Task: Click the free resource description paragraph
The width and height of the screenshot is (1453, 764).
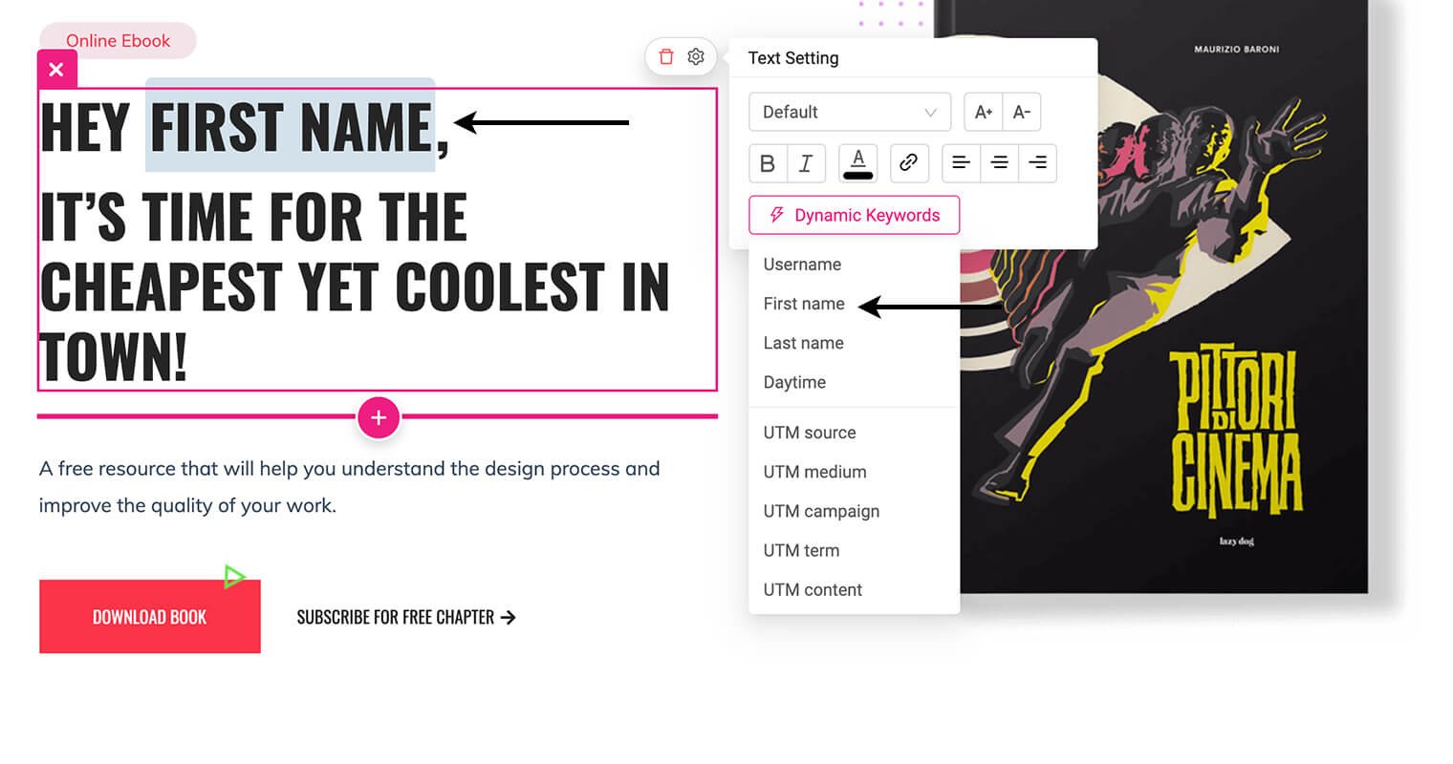Action: tap(349, 487)
